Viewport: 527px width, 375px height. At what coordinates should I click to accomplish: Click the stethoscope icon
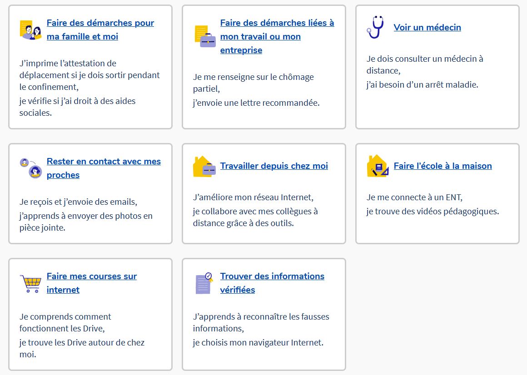click(x=375, y=27)
